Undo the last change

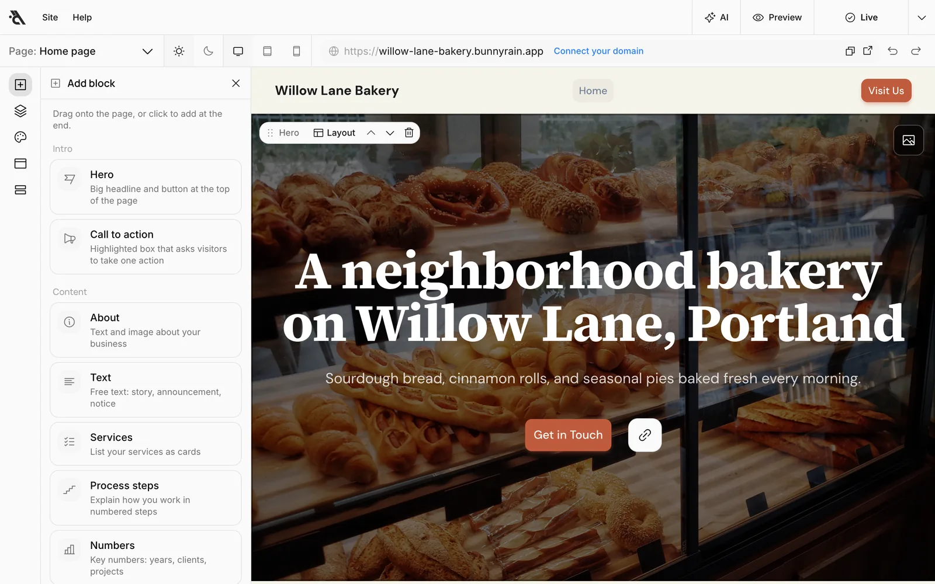point(892,51)
